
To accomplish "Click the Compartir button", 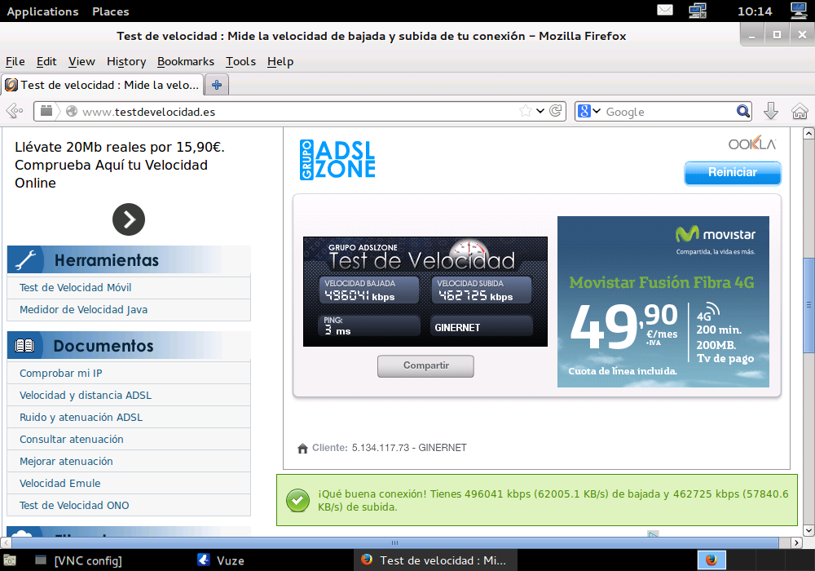I will (x=425, y=365).
